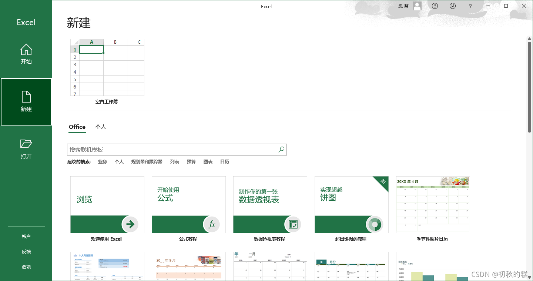This screenshot has height=281, width=533.
Task: Search suggested term 图表
Action: click(208, 162)
